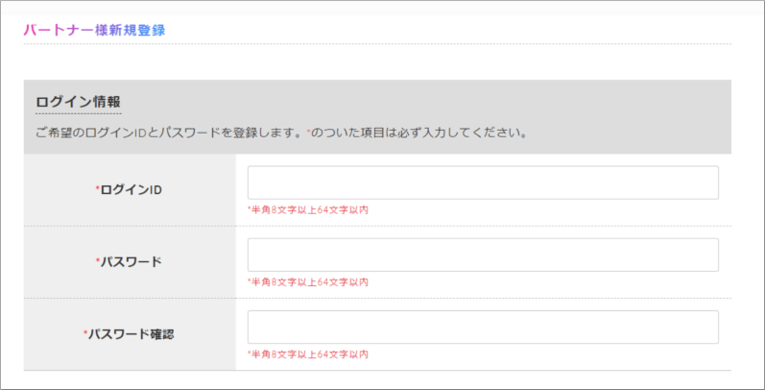Click the red asterisk in the instruction sentence
765x390 pixels.
308,132
